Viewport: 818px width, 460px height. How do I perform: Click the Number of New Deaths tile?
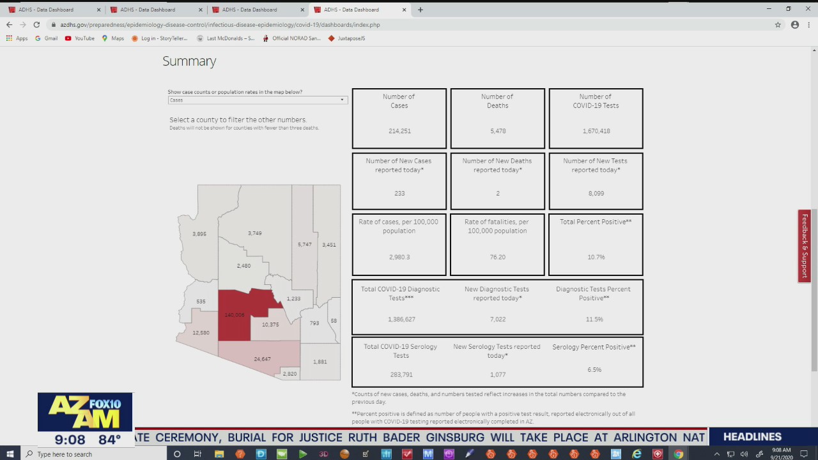click(x=498, y=181)
